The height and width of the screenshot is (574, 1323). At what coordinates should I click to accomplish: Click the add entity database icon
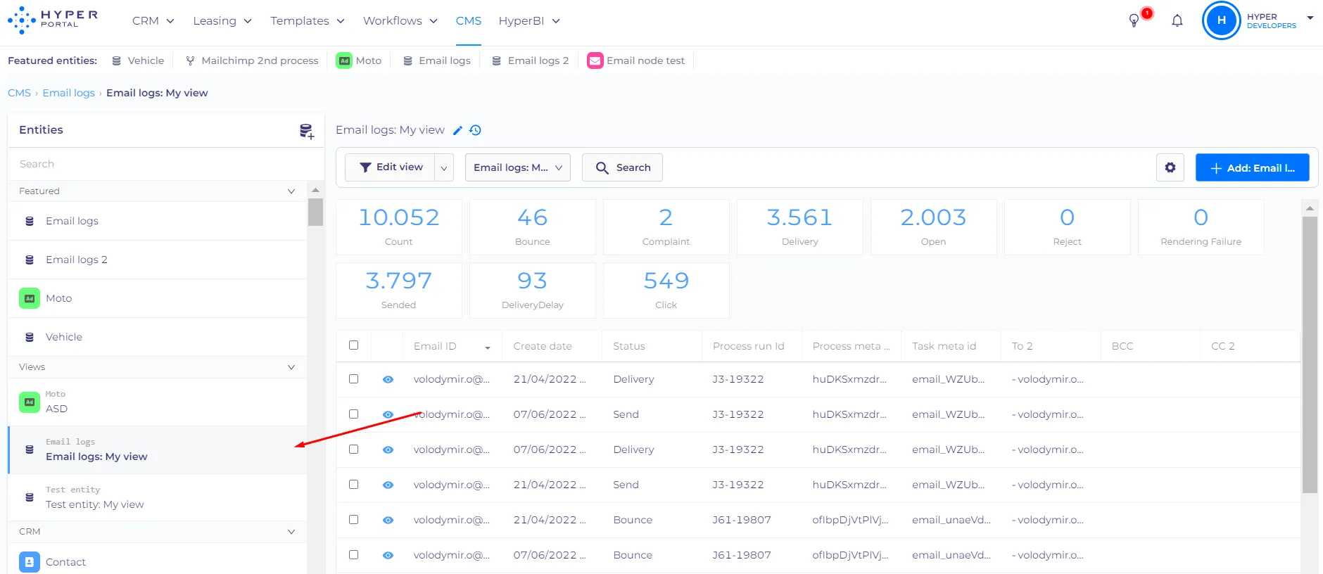[x=306, y=131]
